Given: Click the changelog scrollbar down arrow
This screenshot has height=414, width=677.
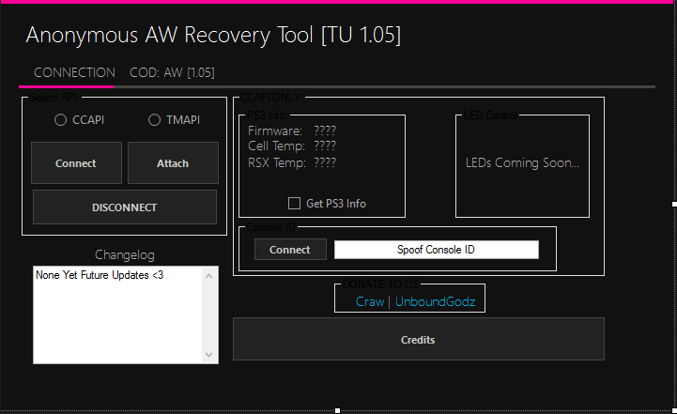Looking at the screenshot, I should pos(209,355).
